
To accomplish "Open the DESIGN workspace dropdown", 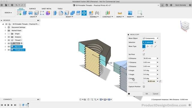I will [8, 13].
